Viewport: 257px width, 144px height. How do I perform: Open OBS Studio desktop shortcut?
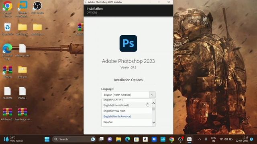(x=37, y=8)
